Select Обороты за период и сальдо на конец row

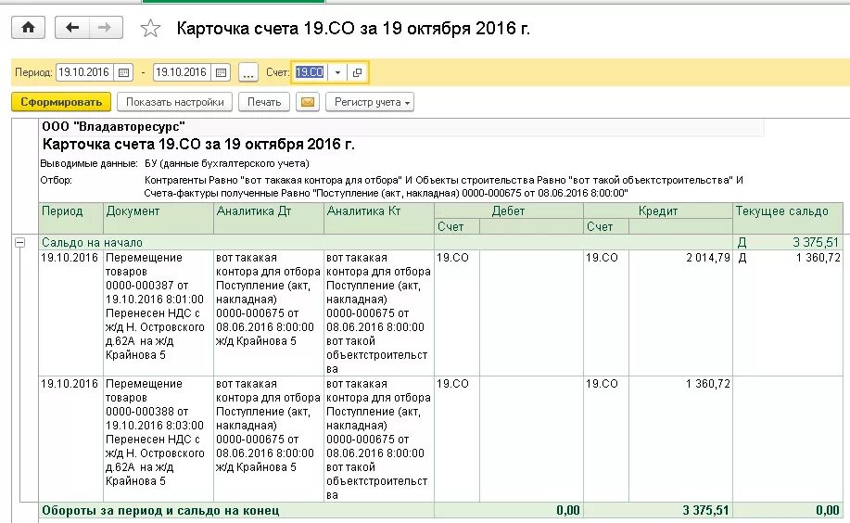pyautogui.click(x=440, y=510)
